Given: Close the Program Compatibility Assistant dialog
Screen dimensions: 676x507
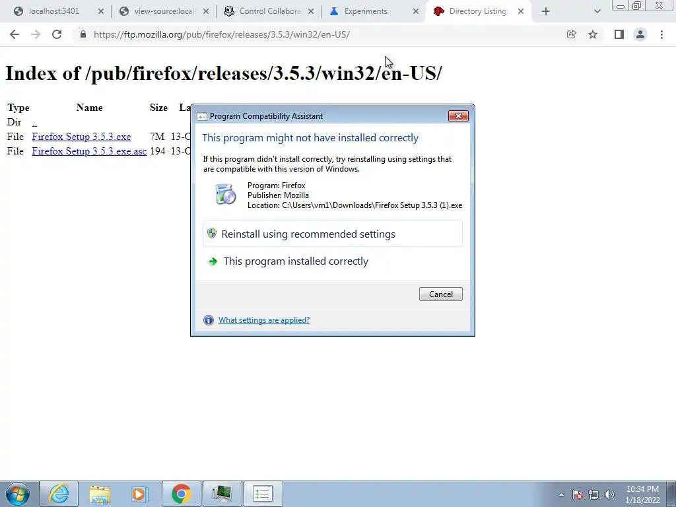Looking at the screenshot, I should (x=458, y=116).
